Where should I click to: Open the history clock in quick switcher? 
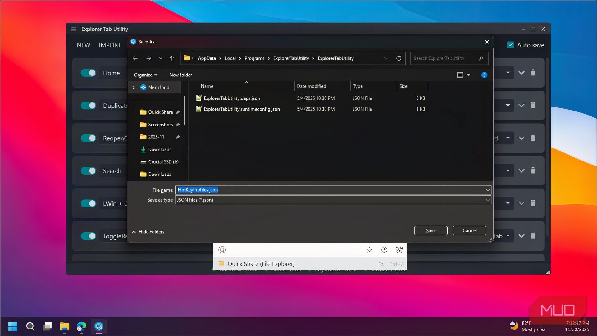(x=384, y=250)
